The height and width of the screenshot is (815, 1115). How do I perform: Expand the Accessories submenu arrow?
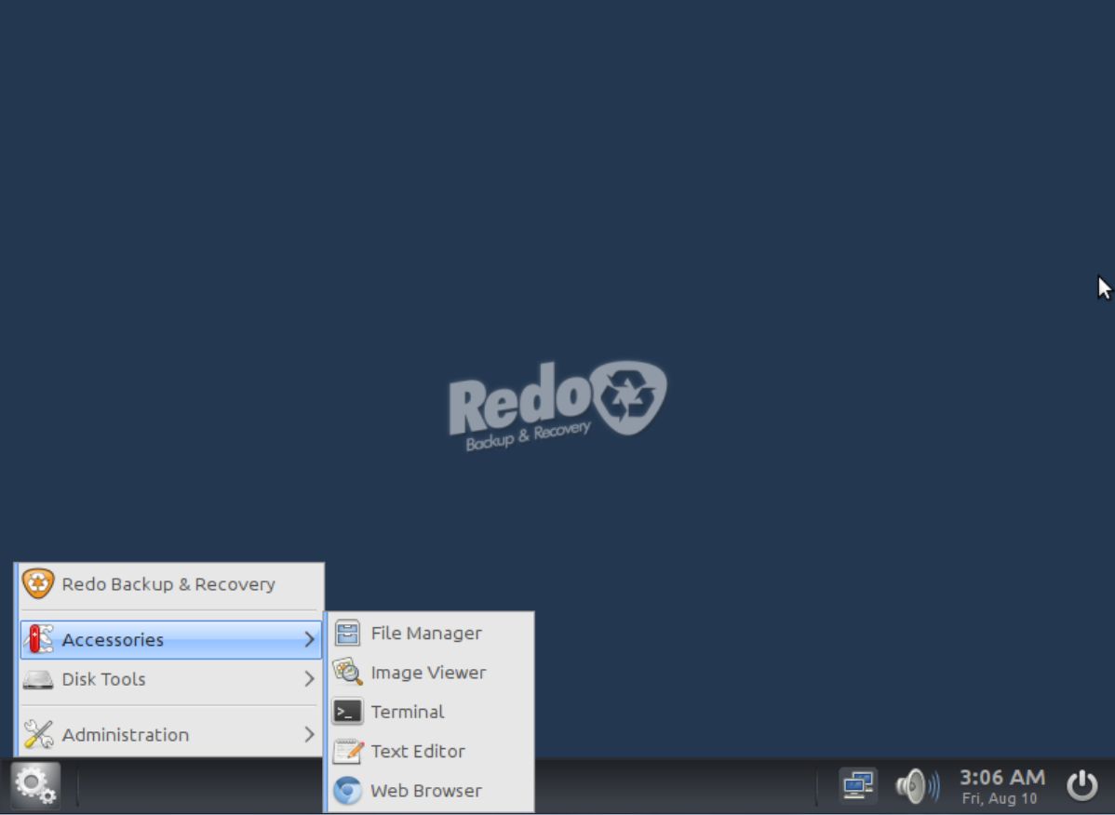click(309, 639)
